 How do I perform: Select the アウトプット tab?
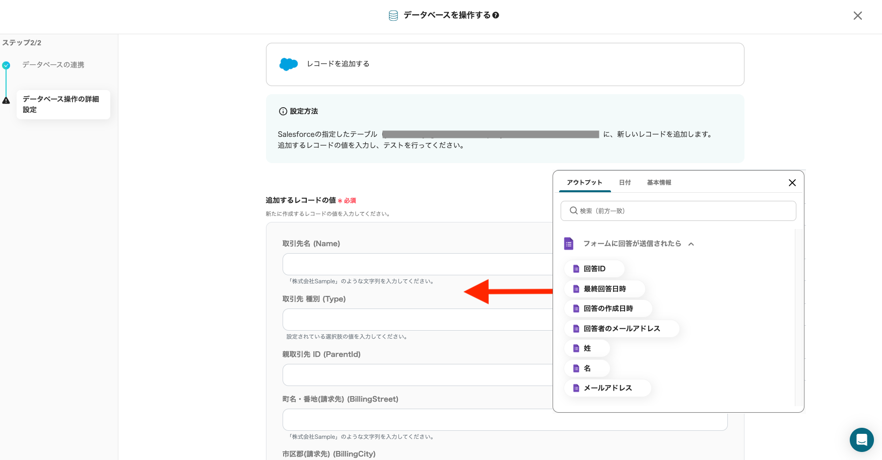click(584, 183)
